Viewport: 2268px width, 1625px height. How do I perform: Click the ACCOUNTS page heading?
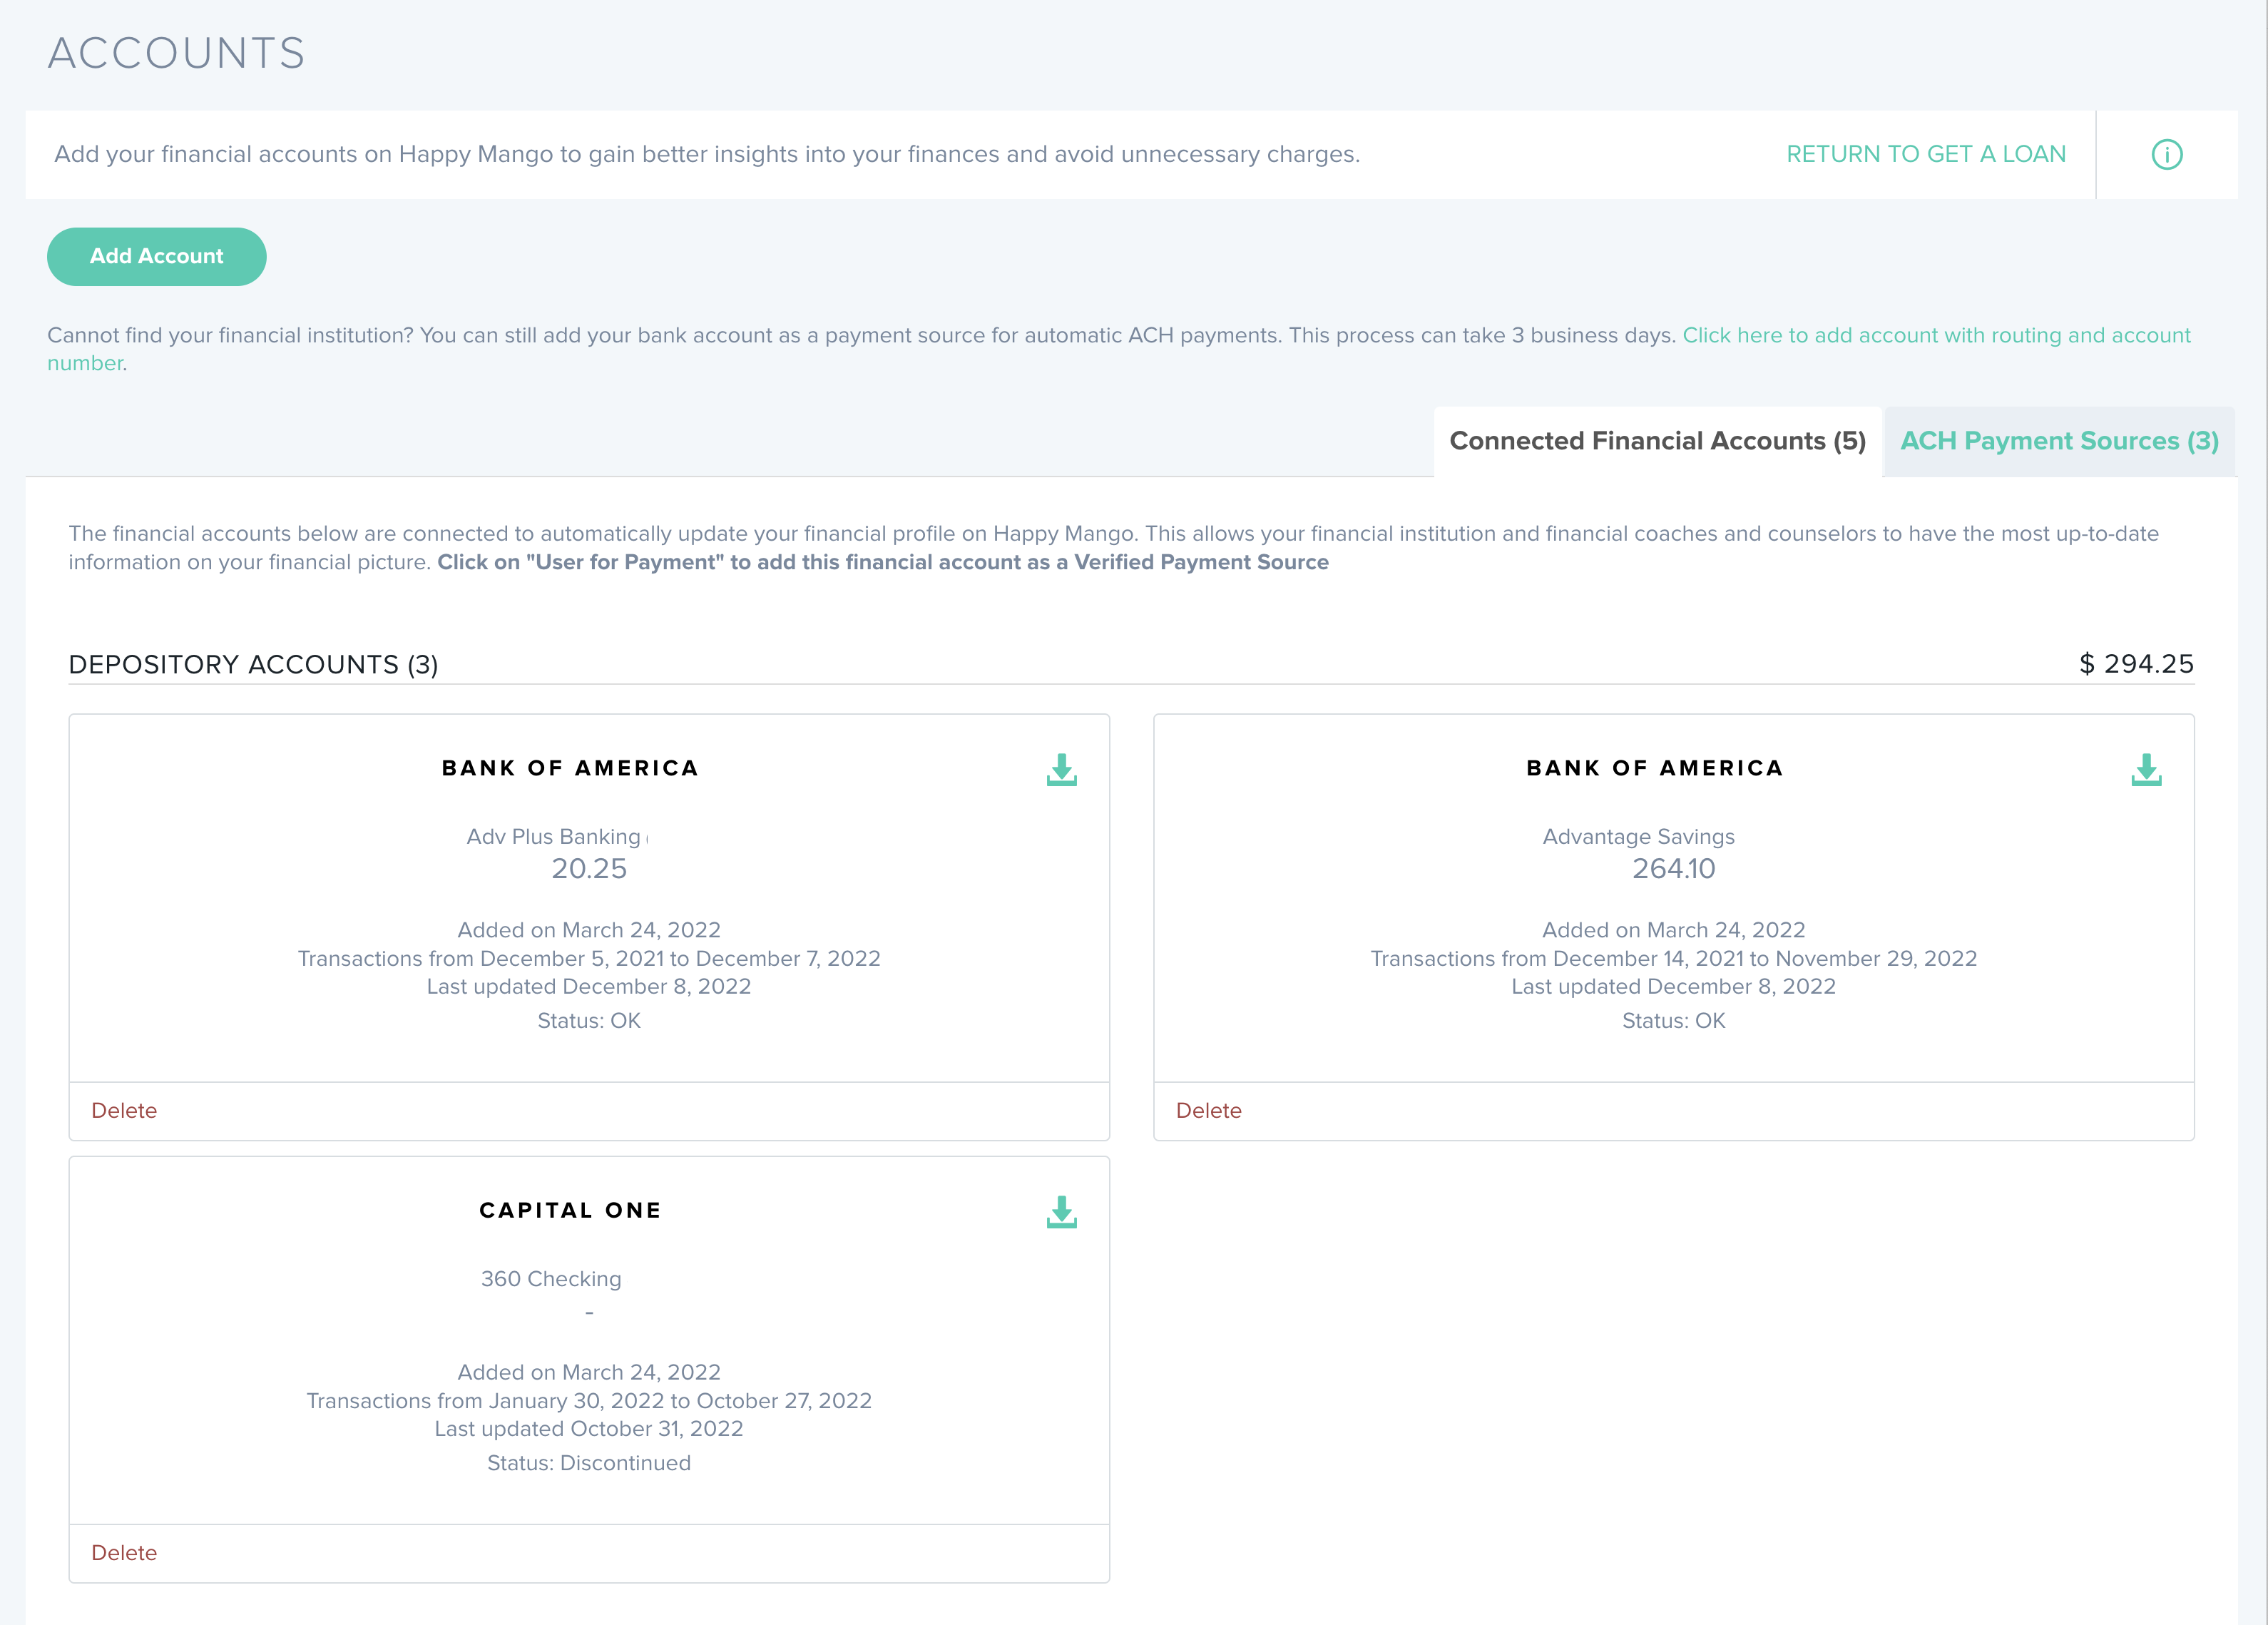176,53
